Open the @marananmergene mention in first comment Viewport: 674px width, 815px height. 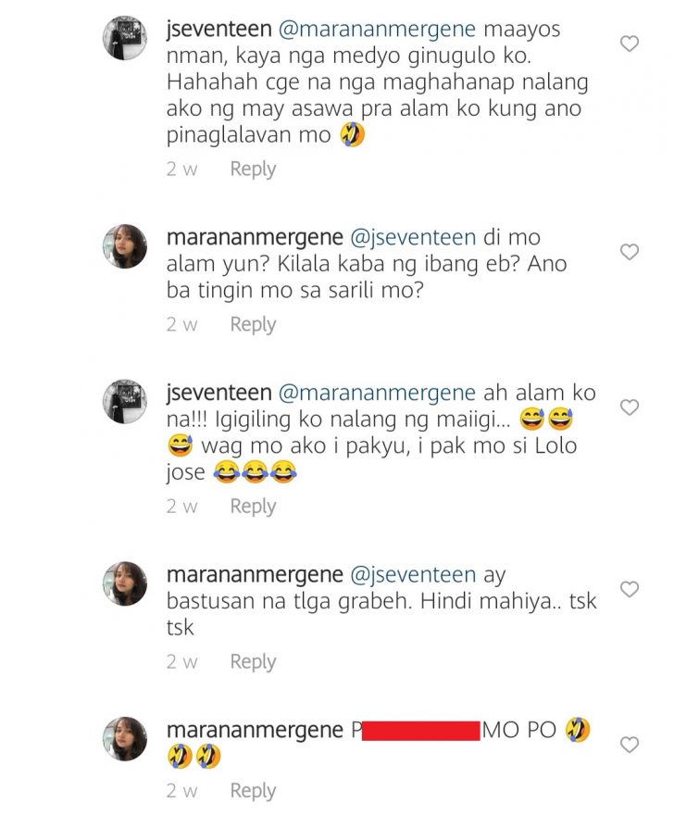378,29
